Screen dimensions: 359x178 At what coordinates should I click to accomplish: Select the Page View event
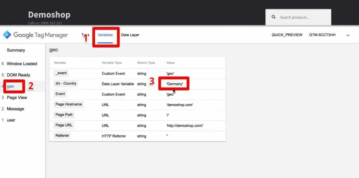click(x=17, y=98)
